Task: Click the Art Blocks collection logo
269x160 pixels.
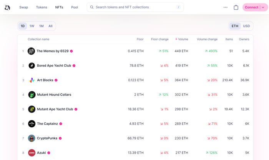Action: pyautogui.click(x=32, y=80)
